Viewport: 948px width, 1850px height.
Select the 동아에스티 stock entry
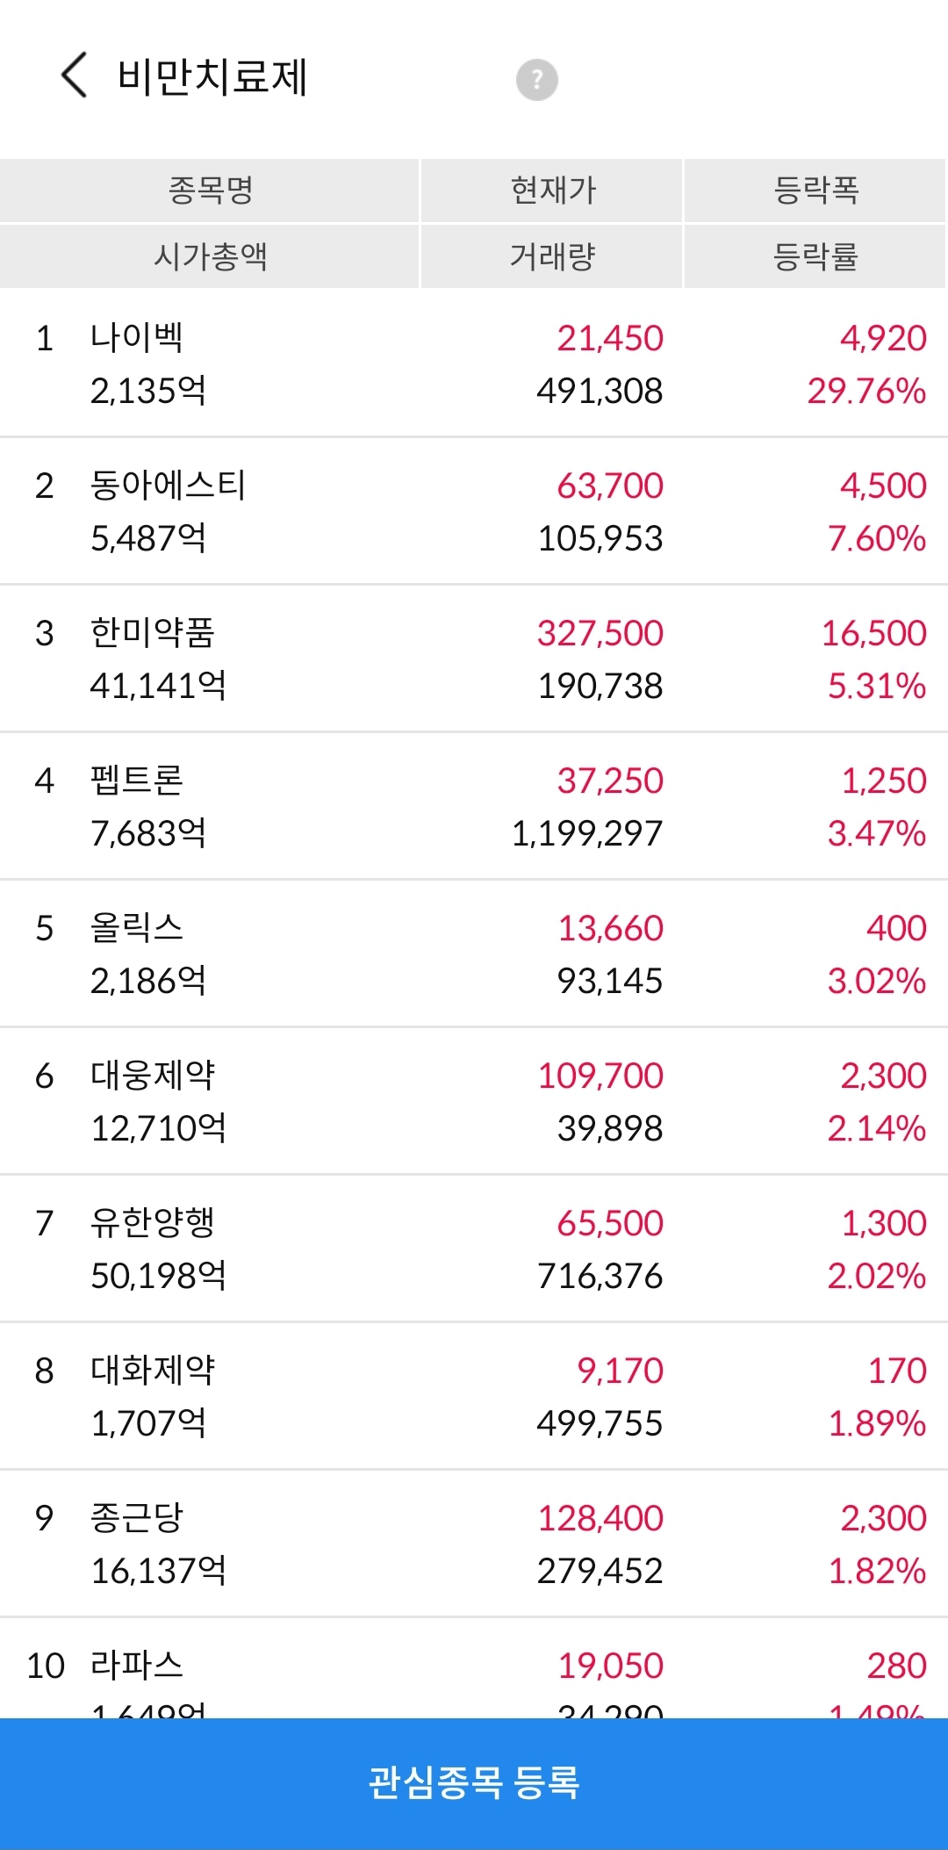point(474,511)
